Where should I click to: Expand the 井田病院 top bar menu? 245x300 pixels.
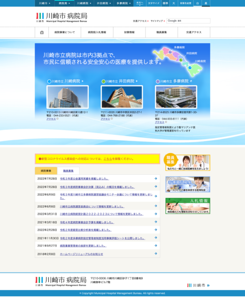tap(104, 3)
